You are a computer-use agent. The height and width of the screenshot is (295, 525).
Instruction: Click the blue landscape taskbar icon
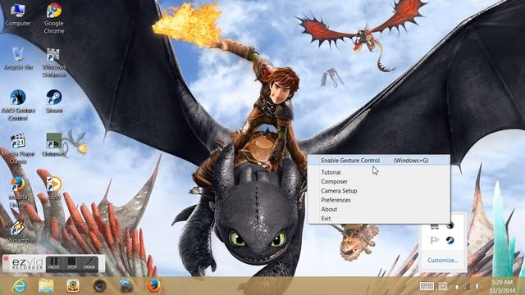pos(126,286)
